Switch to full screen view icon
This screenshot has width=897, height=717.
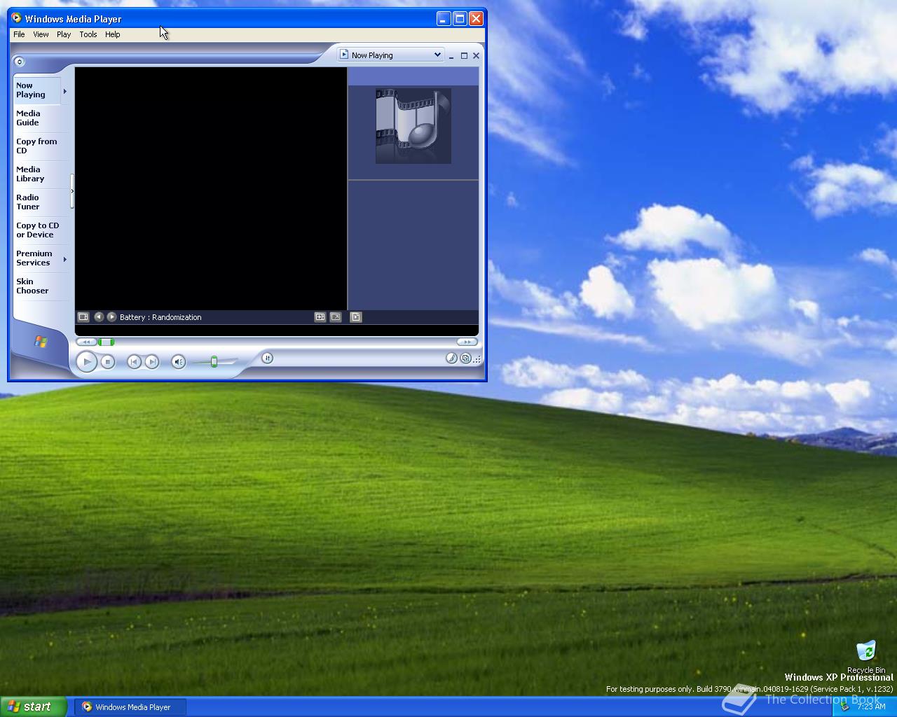[x=336, y=317]
